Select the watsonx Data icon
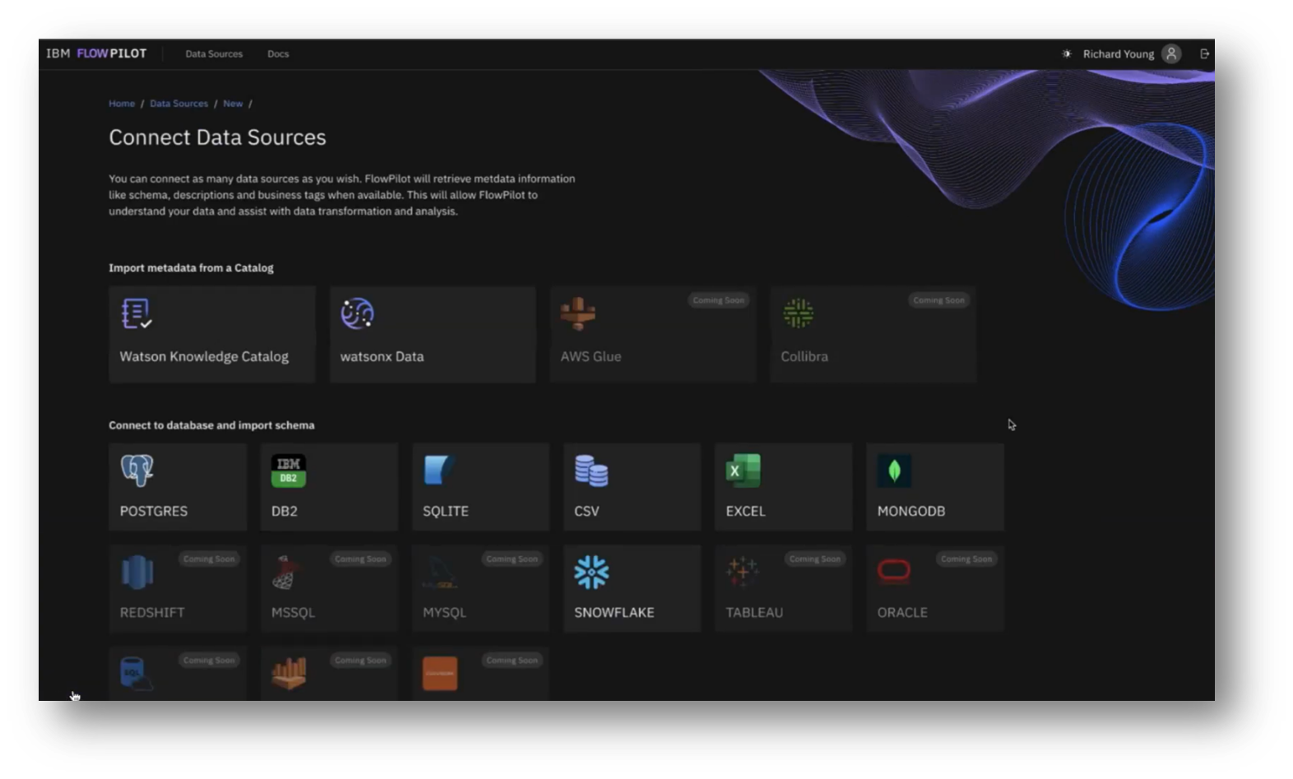1293x779 pixels. pos(357,313)
